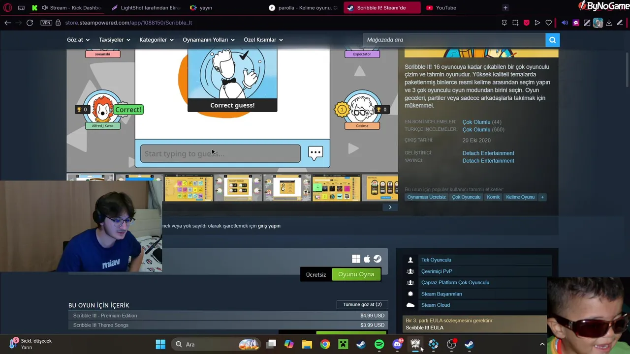Expand the Oynamanın Yolları menu
Image resolution: width=630 pixels, height=354 pixels.
[209, 40]
